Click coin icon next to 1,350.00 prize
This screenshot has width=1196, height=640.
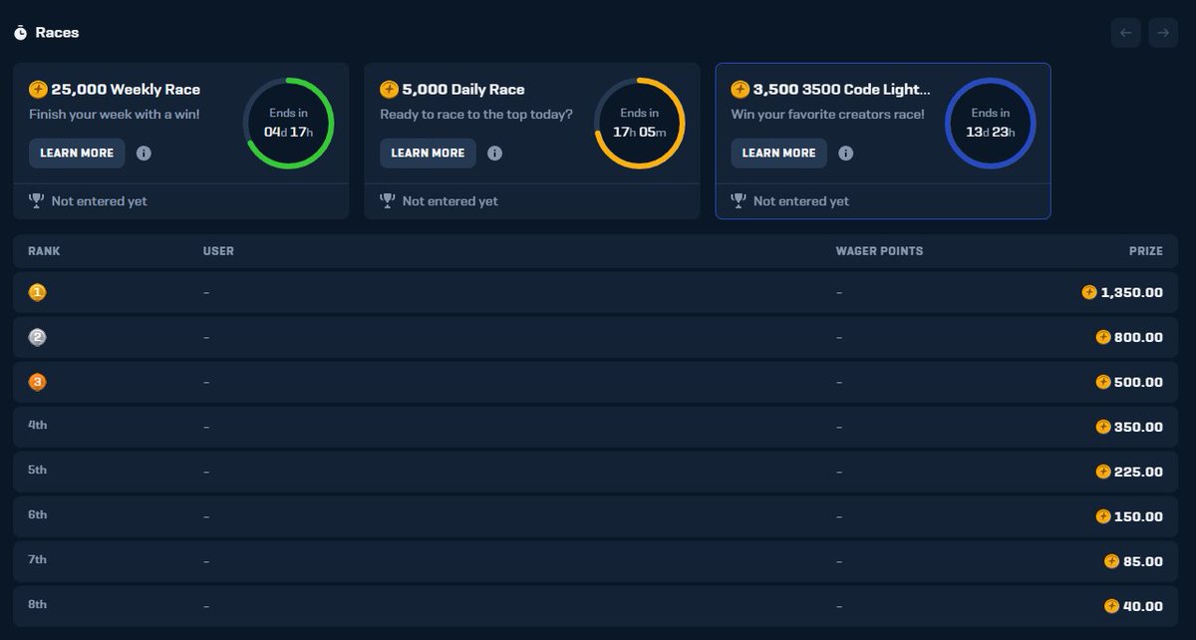(1089, 292)
